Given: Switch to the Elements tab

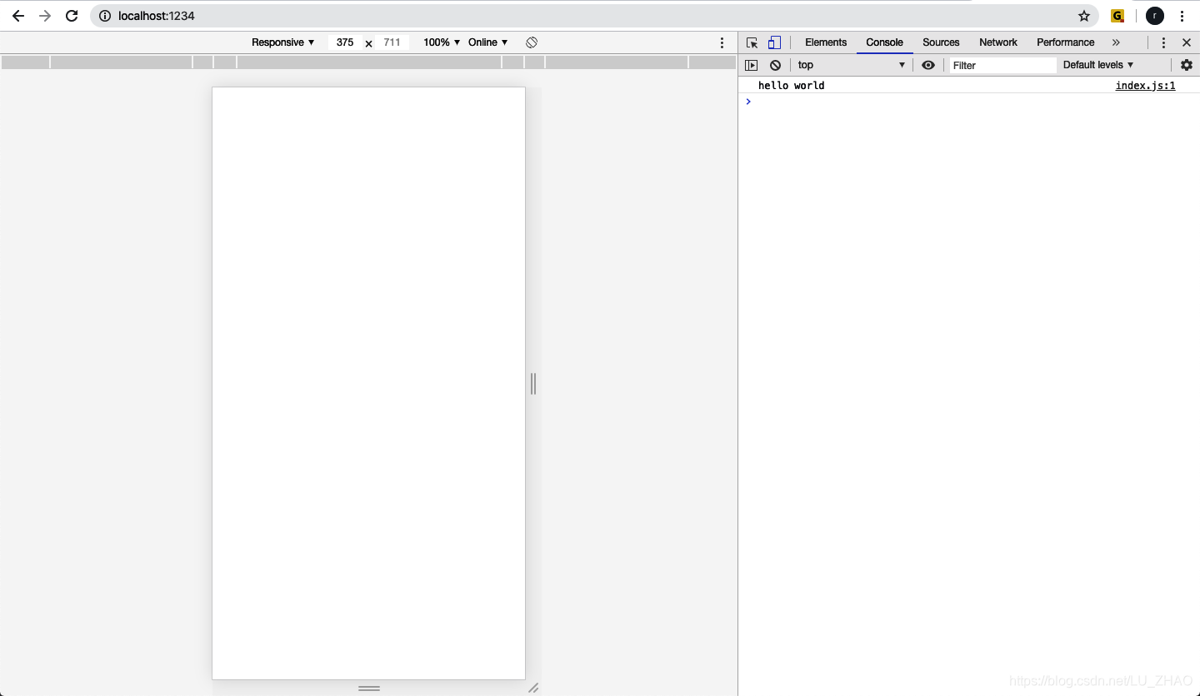Looking at the screenshot, I should tap(826, 42).
